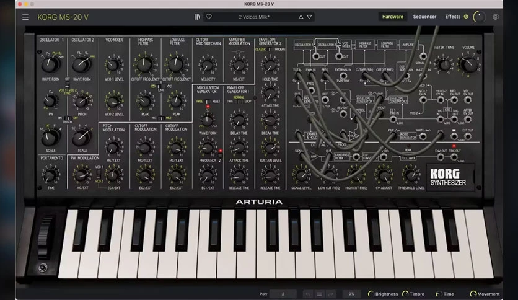Click the Portamento Time knob
518x300 pixels.
click(x=50, y=175)
